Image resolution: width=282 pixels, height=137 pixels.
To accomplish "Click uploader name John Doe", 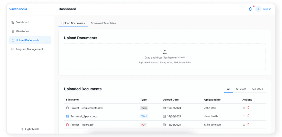I will pos(210,108).
